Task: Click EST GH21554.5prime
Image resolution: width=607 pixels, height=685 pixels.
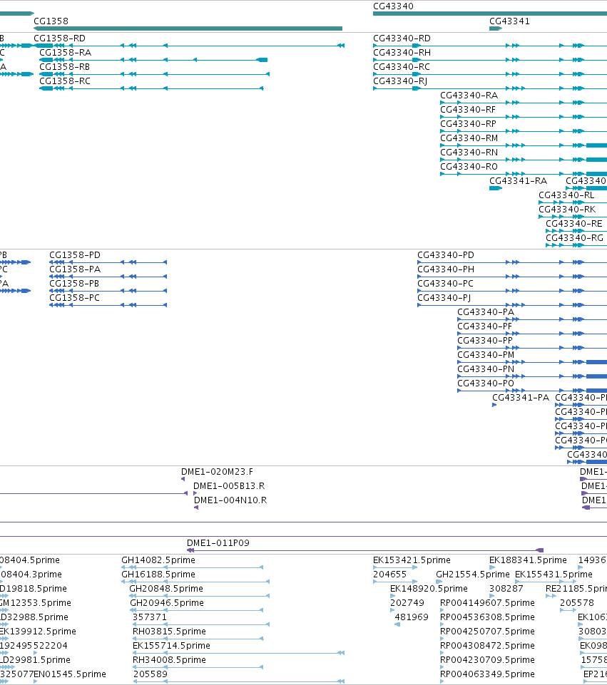Action: pyautogui.click(x=473, y=574)
